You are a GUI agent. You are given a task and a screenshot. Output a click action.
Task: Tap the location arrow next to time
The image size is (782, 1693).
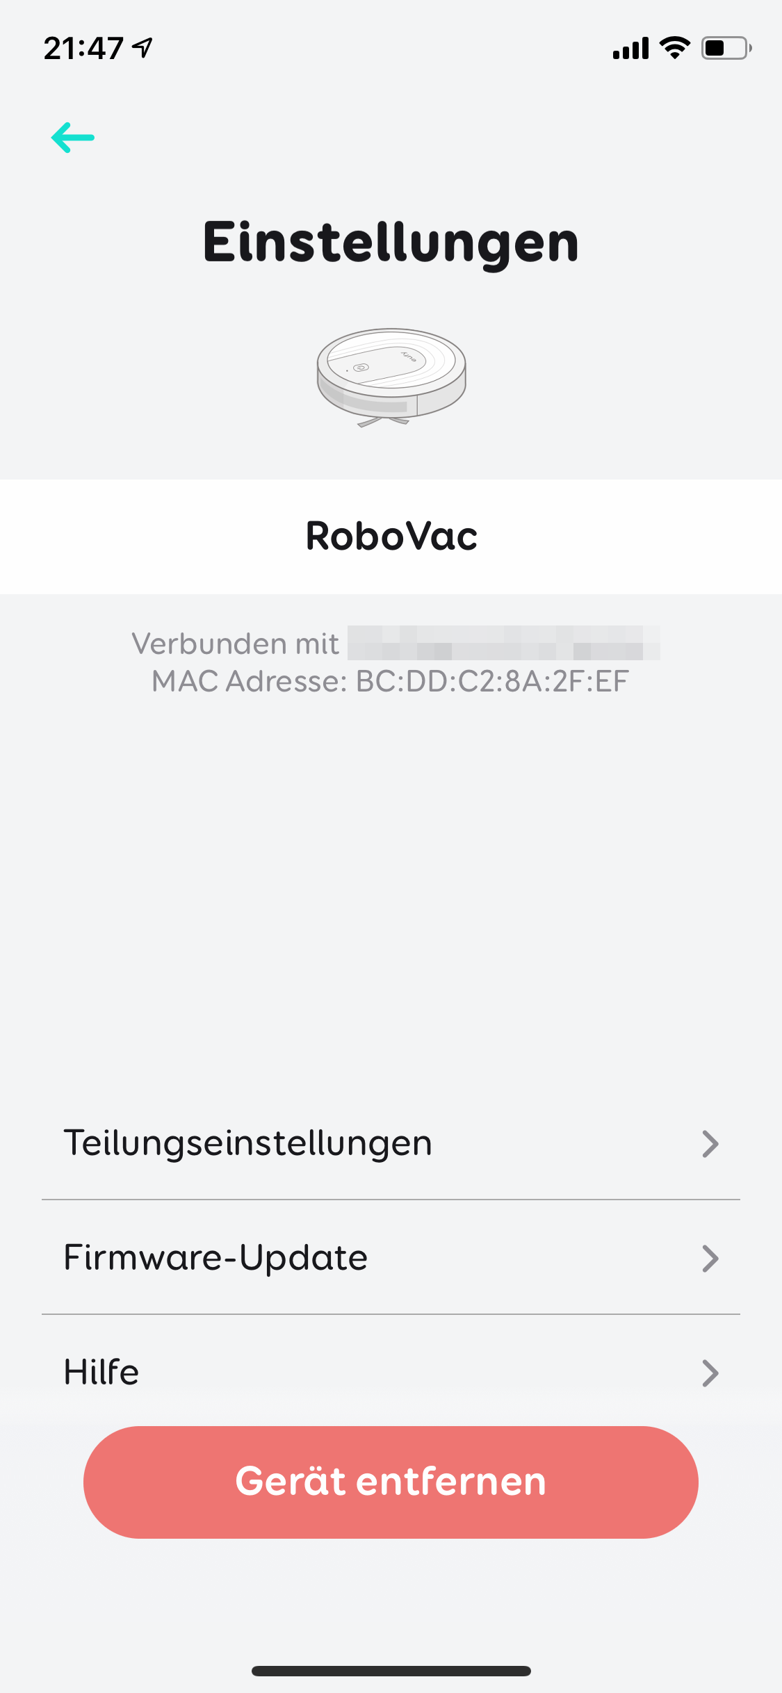(142, 48)
